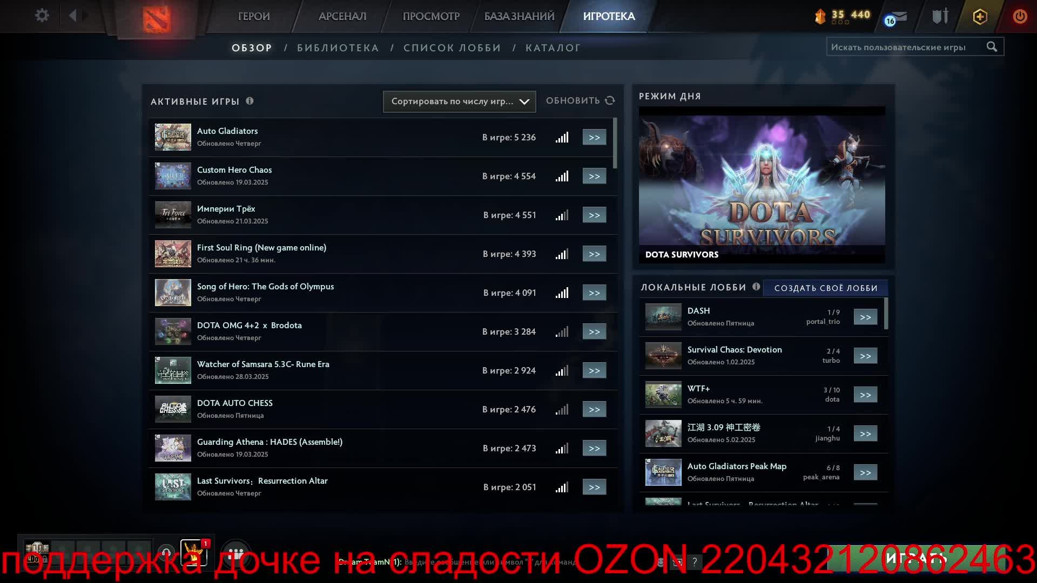Select the 'Auto Gladiators Peak Map' lobby title

[x=737, y=466]
